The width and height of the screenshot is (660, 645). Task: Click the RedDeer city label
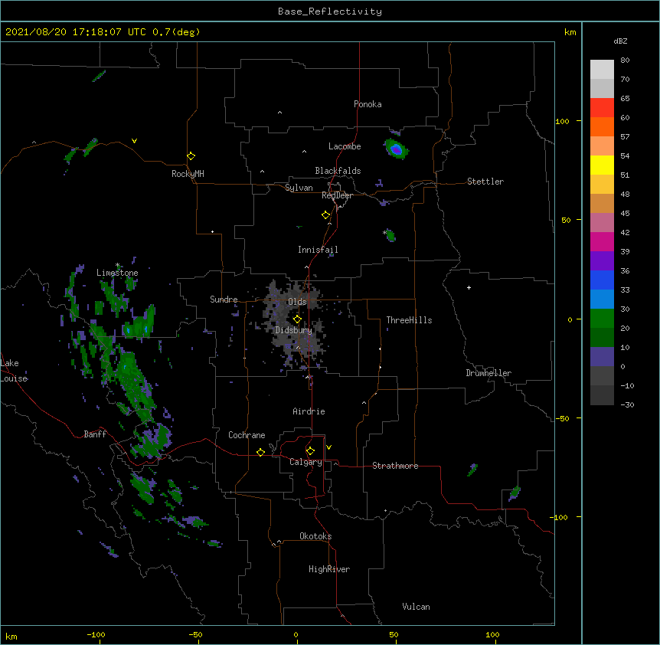(338, 195)
